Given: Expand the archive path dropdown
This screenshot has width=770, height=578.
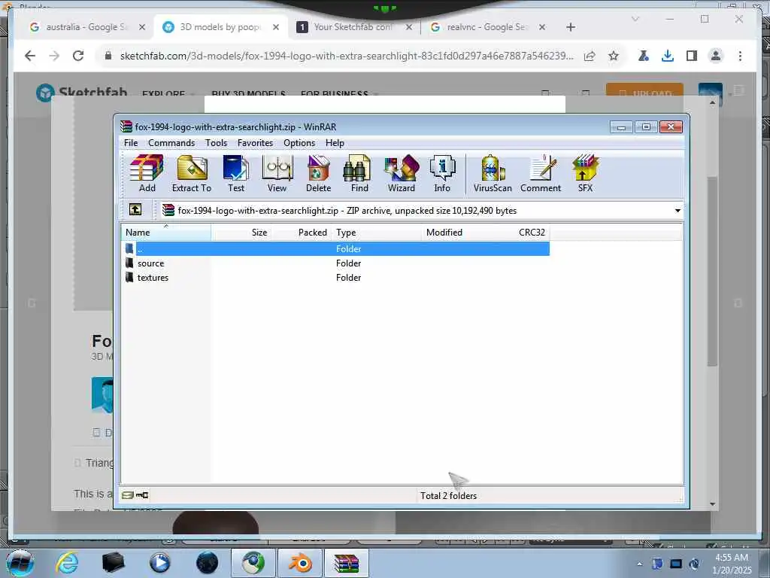Looking at the screenshot, I should point(678,211).
